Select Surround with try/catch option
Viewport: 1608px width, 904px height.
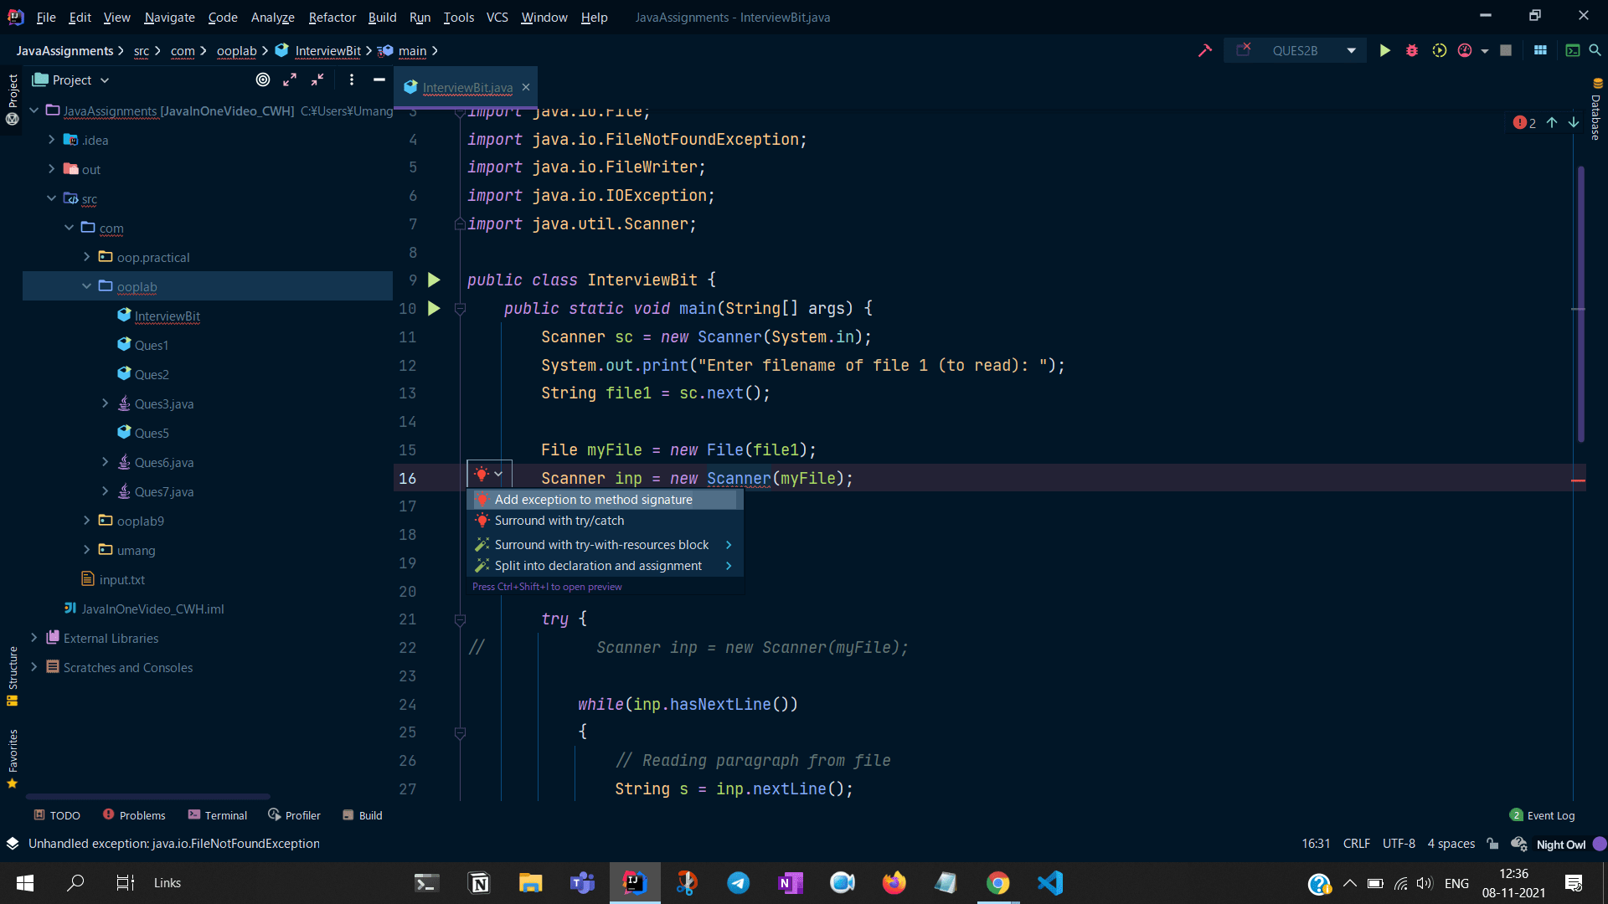point(559,521)
